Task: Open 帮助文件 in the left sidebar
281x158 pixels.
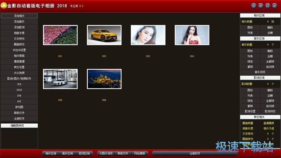Action: point(19,113)
